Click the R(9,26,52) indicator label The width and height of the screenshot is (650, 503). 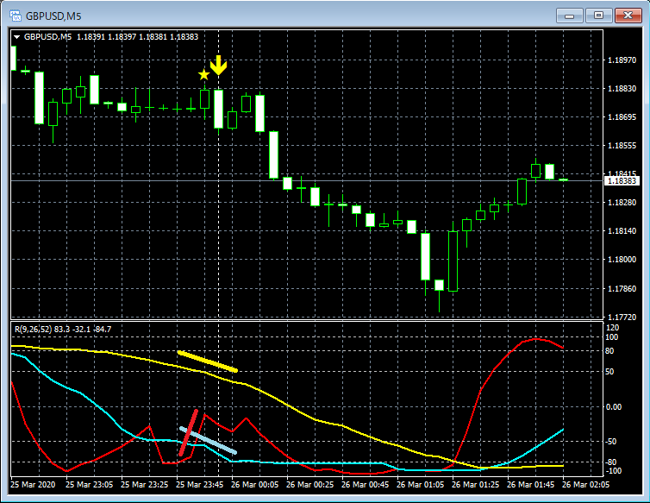(63, 329)
